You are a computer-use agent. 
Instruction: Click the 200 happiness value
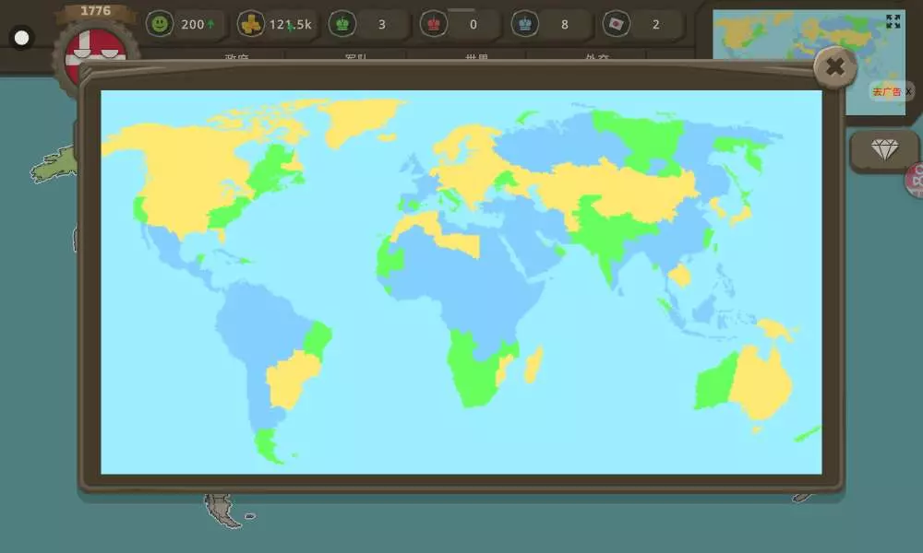(192, 24)
